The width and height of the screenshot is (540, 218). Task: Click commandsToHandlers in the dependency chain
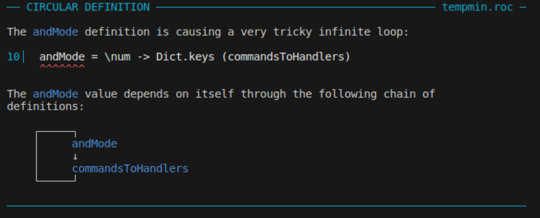130,168
